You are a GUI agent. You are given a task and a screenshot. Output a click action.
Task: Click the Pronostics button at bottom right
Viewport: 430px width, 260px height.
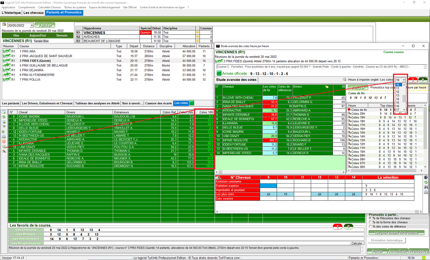coord(419,251)
